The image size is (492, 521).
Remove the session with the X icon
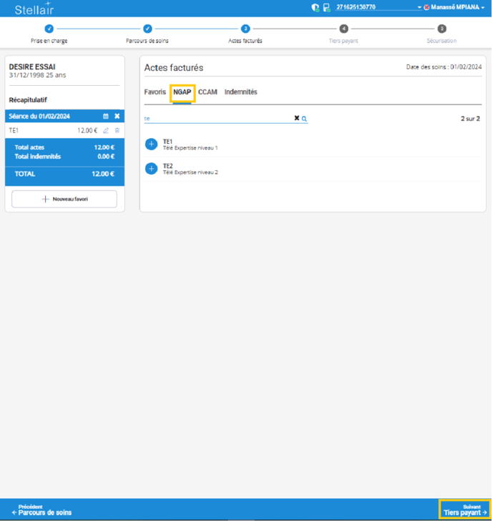tap(117, 116)
